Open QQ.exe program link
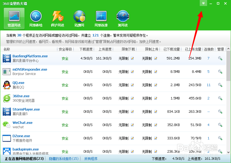The image size is (231, 163). (x=18, y=83)
